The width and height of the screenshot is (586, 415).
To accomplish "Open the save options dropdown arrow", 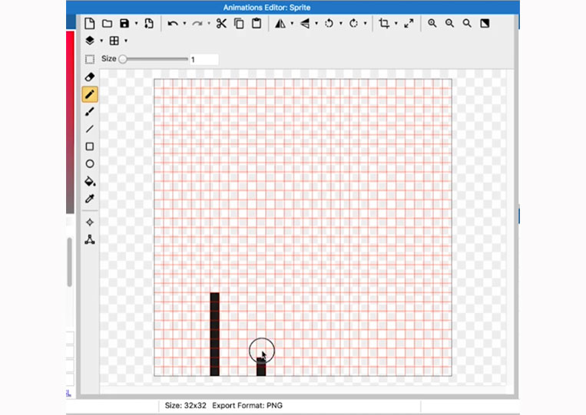I will [136, 24].
